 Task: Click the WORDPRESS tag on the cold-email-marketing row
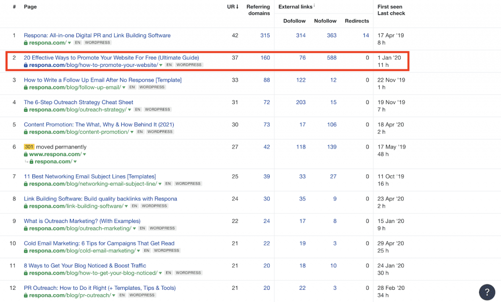point(166,251)
